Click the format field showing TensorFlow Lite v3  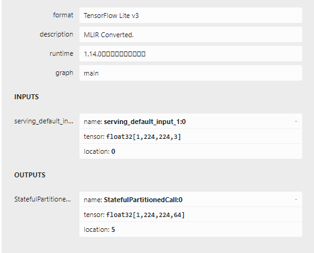(x=191, y=16)
